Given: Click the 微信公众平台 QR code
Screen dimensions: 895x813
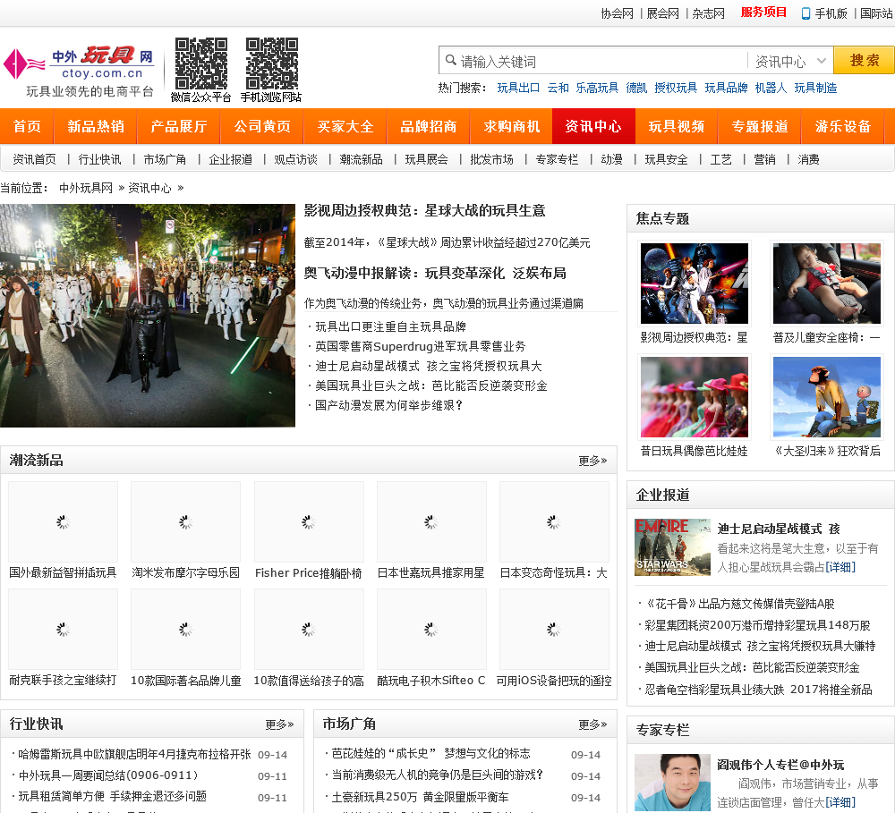Looking at the screenshot, I should (x=200, y=64).
